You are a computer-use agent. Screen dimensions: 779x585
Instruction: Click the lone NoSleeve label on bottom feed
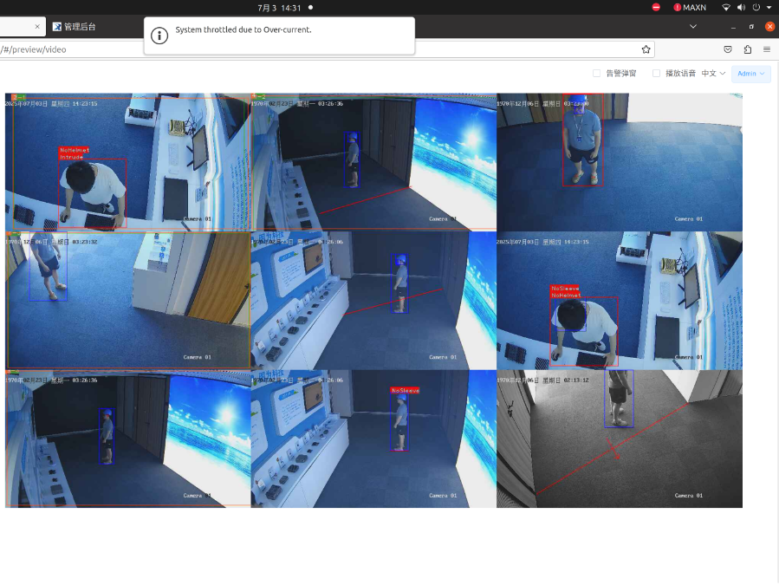[x=405, y=391]
